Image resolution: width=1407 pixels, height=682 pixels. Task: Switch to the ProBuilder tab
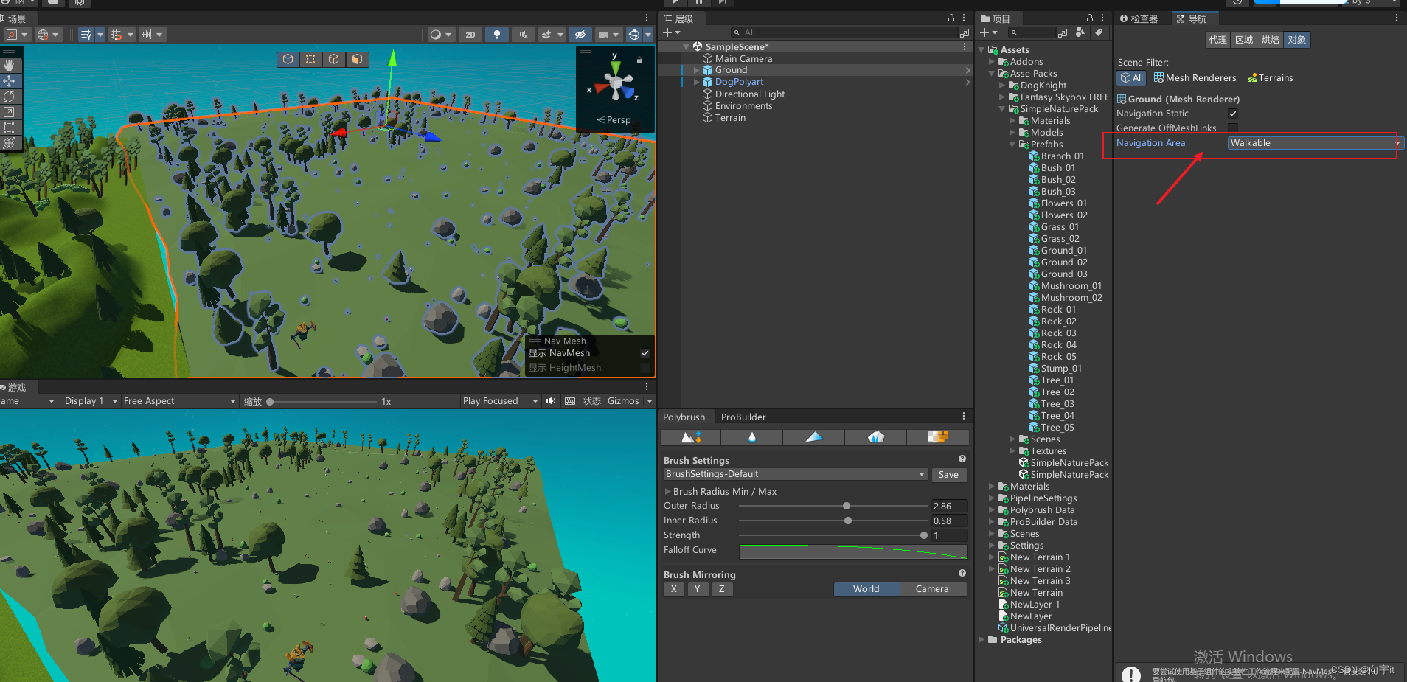(x=743, y=417)
